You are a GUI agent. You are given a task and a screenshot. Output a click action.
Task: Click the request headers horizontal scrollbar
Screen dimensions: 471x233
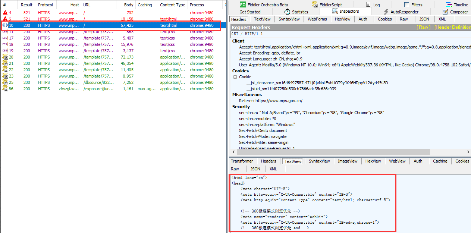[347, 152]
